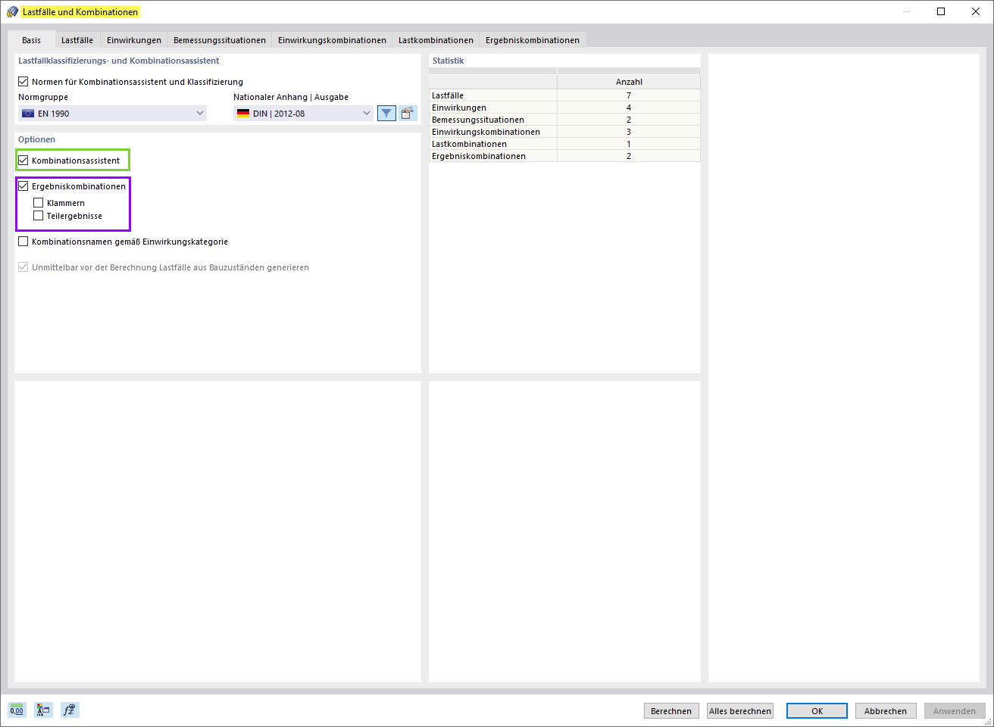This screenshot has height=727, width=994.
Task: Click the decimal places 0.00 icon
Action: (16, 710)
